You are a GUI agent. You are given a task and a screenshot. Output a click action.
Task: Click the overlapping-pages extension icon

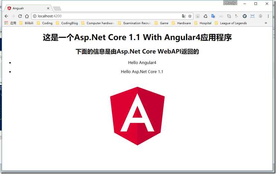(229, 16)
